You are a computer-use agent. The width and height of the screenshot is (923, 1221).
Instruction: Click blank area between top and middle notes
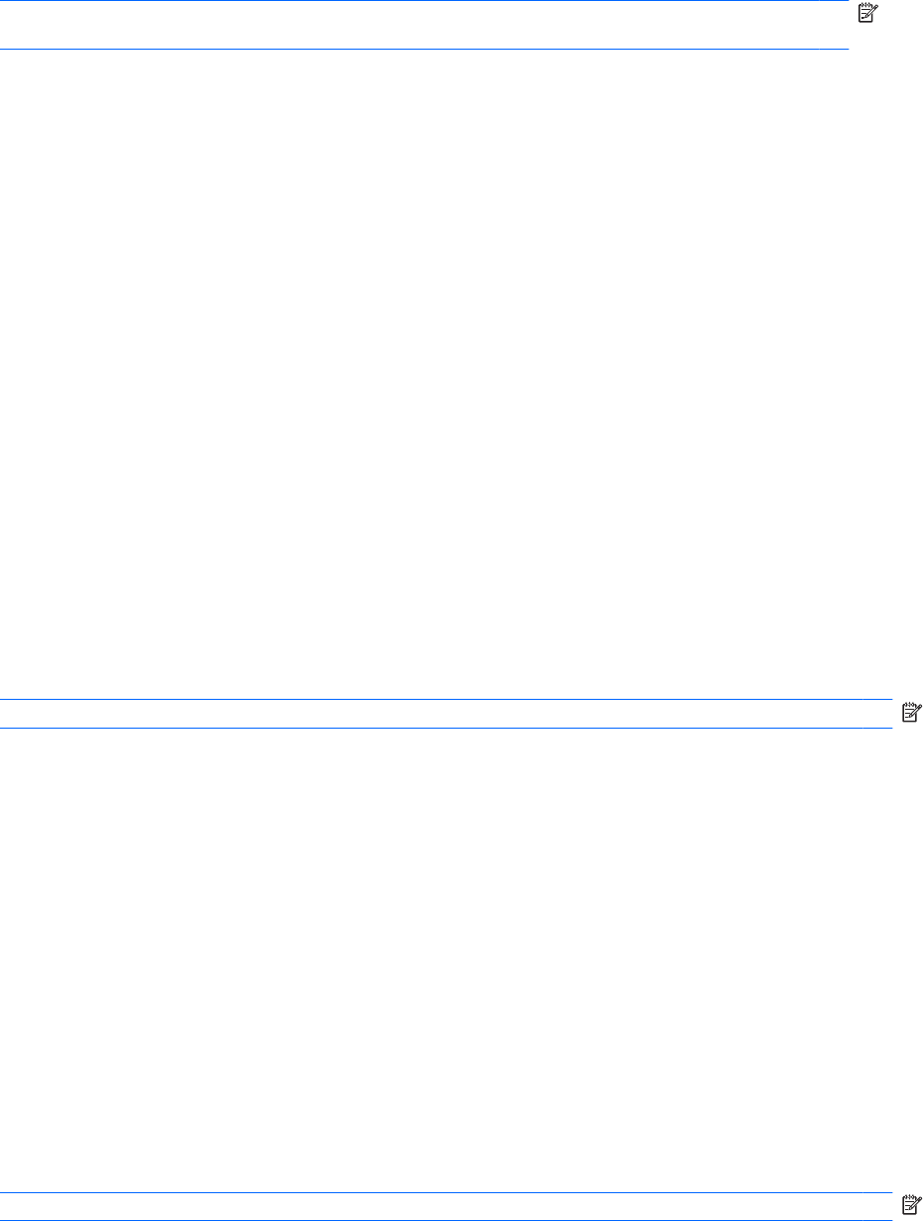[447, 373]
